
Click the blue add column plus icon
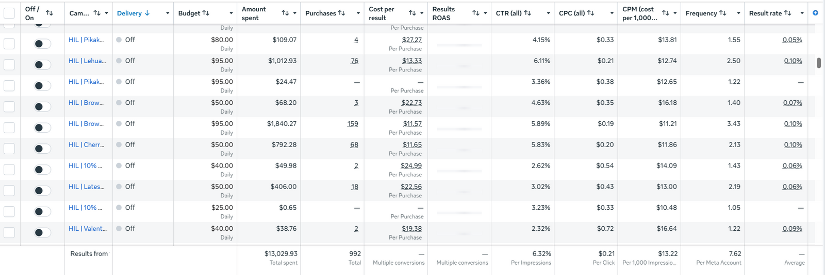[815, 13]
